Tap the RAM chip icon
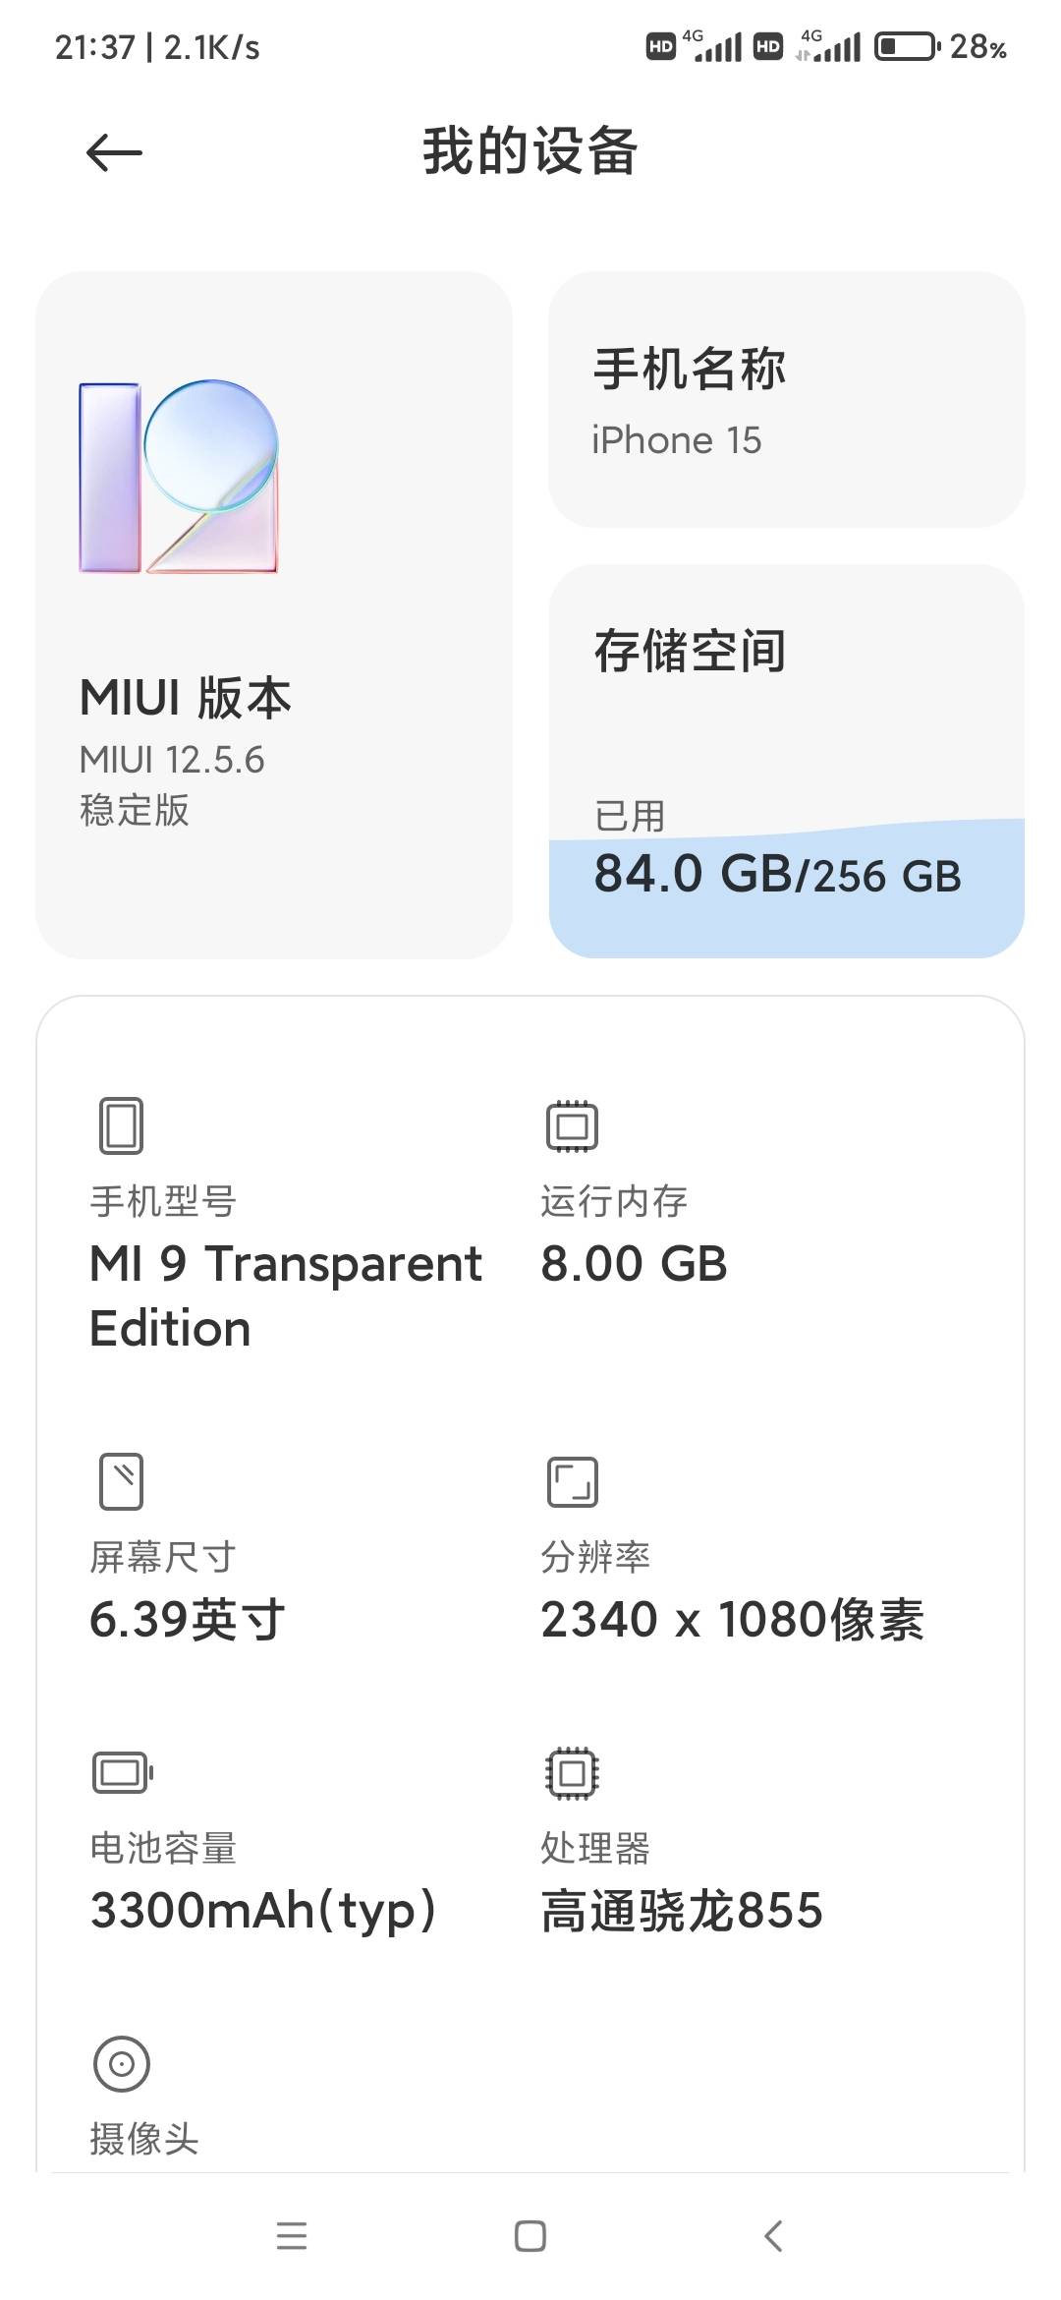The height and width of the screenshot is (2300, 1061). point(572,1125)
